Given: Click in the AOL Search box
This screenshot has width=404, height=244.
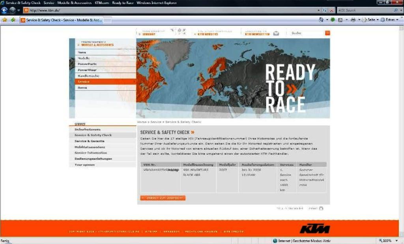Looking at the screenshot, I should pyautogui.click(x=363, y=10).
